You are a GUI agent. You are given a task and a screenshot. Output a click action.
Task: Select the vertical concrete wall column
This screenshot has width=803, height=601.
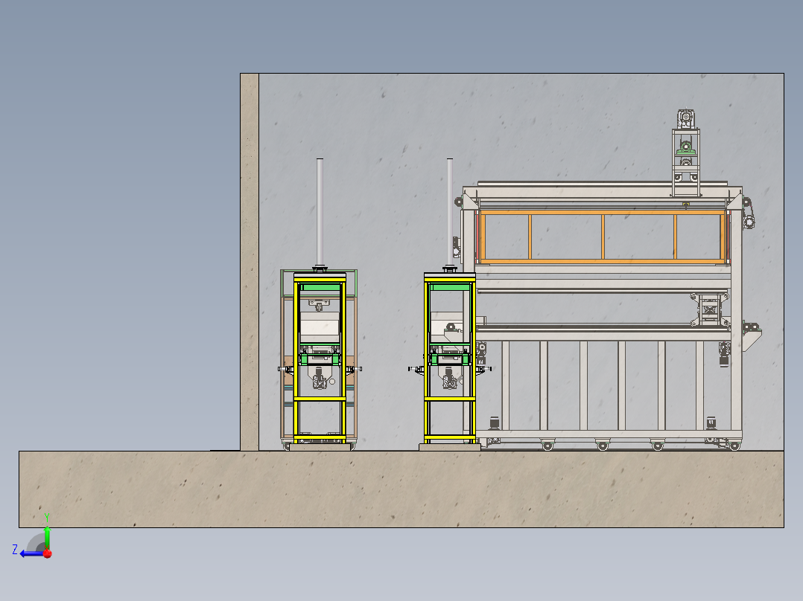point(250,261)
